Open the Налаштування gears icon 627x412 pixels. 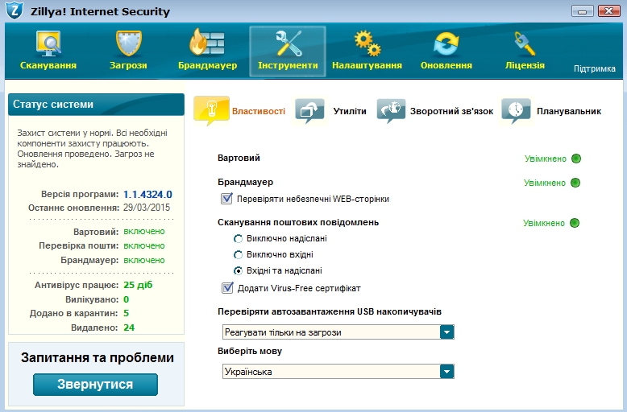pyautogui.click(x=367, y=43)
